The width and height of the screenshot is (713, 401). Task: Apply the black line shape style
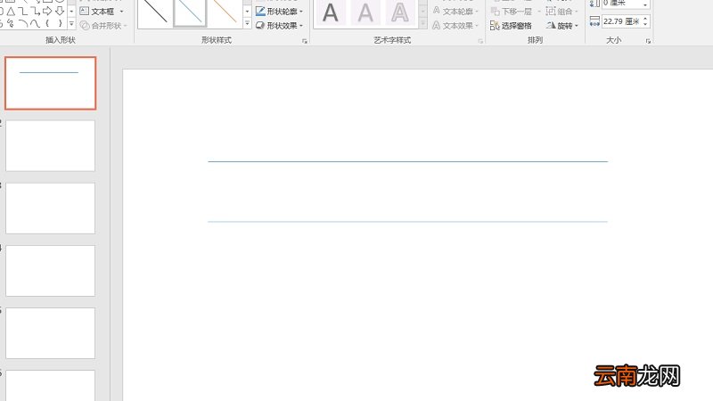(155, 12)
